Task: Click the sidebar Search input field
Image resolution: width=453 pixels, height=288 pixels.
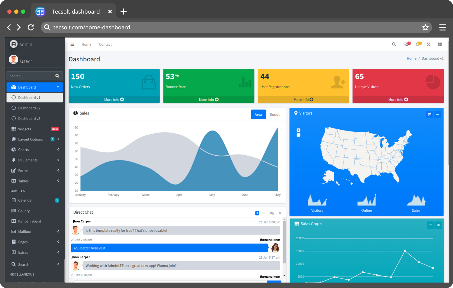Action: point(29,76)
